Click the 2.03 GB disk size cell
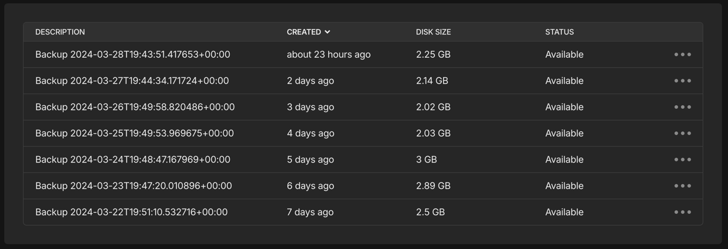This screenshot has width=728, height=249. pos(433,133)
